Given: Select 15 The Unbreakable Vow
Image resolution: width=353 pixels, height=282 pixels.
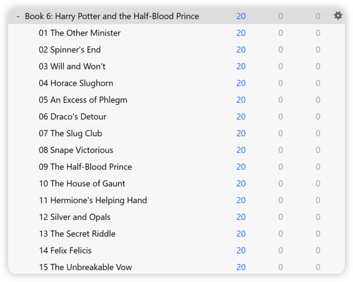Looking at the screenshot, I should (85, 267).
